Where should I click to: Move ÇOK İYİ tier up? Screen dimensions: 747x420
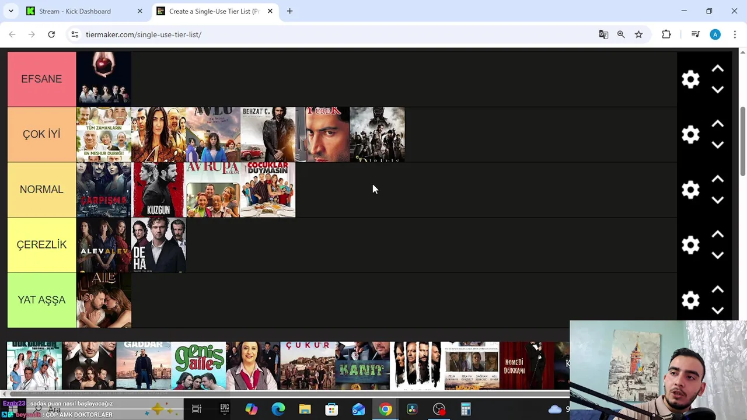[x=718, y=124]
